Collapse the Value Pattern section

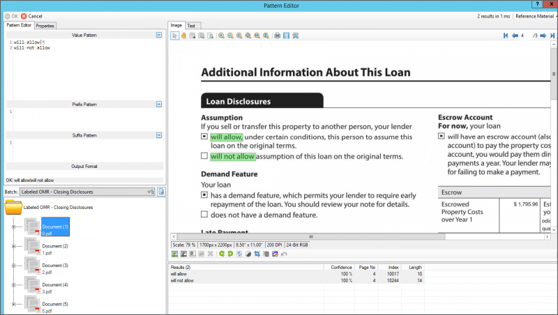click(159, 35)
